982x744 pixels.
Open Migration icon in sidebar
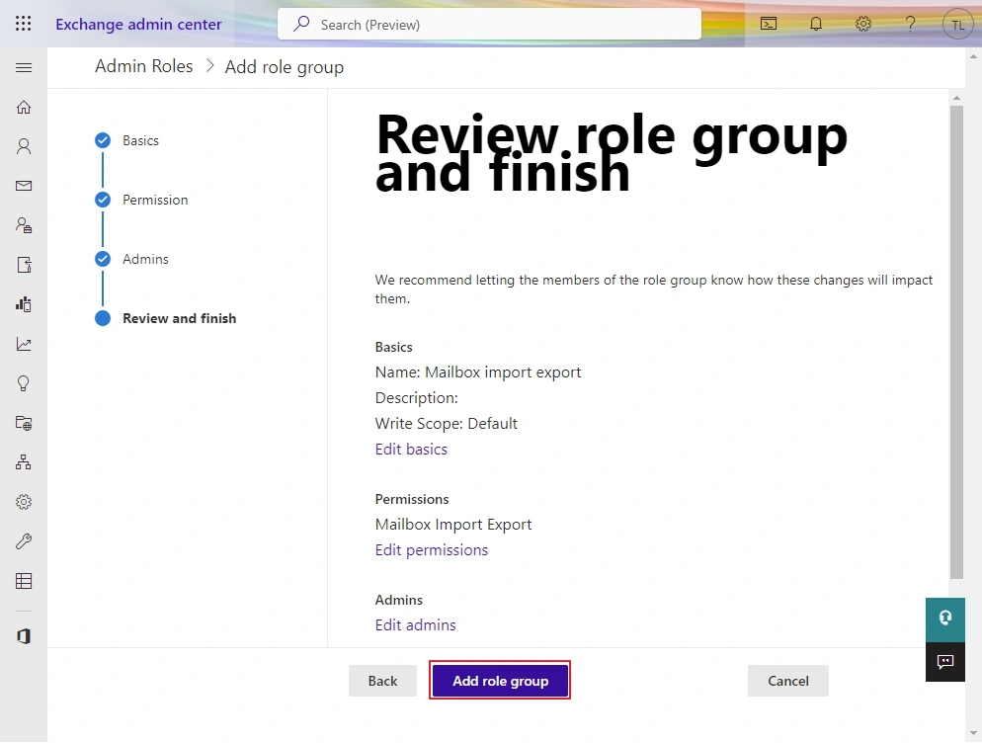point(23,265)
